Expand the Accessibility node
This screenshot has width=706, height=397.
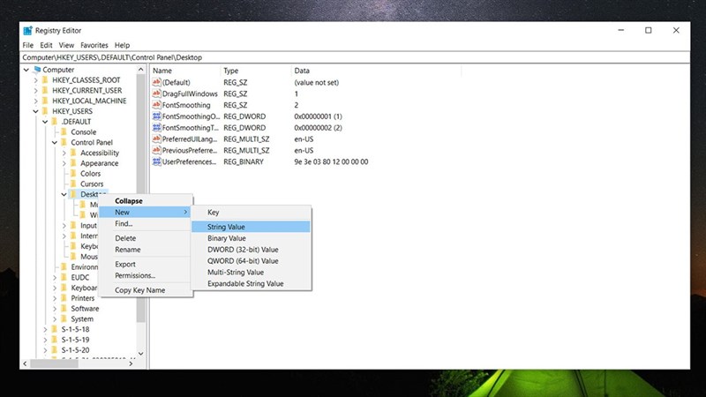pos(64,153)
